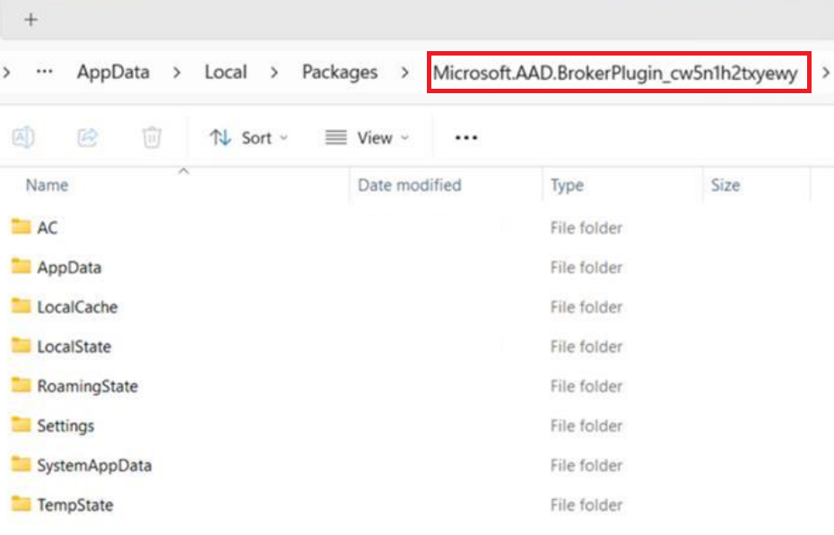Click the AC folder icon
This screenshot has width=834, height=535.
tap(22, 227)
